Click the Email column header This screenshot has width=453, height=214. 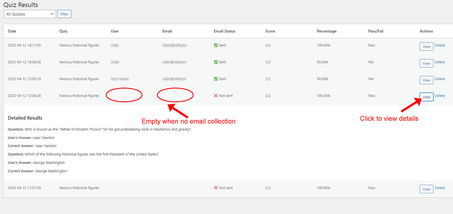pos(167,31)
